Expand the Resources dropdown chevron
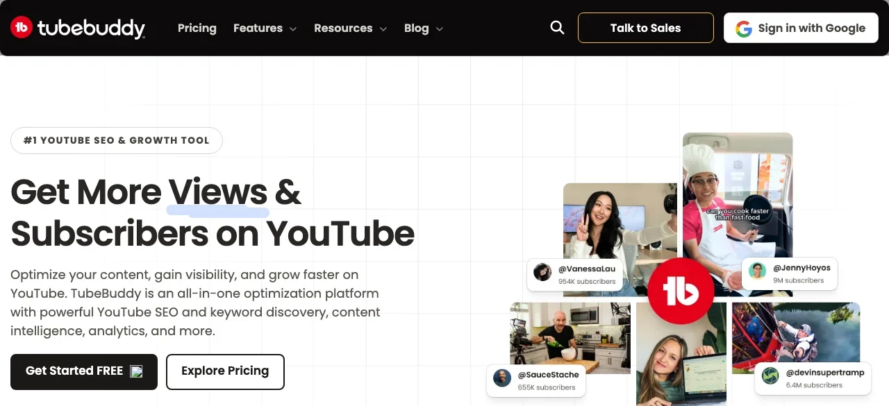889x406 pixels. pos(383,29)
